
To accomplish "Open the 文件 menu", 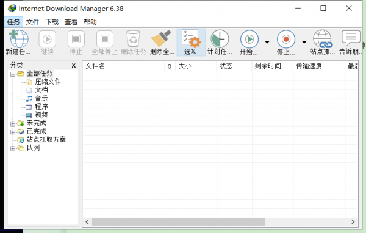I will coord(33,22).
